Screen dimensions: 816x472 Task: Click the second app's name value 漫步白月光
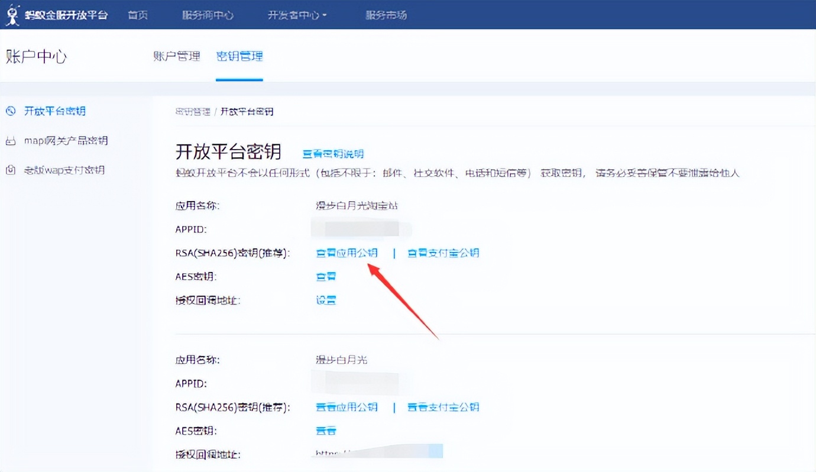341,360
